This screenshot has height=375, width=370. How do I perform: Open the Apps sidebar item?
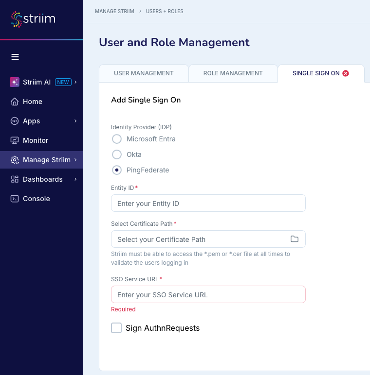41,121
